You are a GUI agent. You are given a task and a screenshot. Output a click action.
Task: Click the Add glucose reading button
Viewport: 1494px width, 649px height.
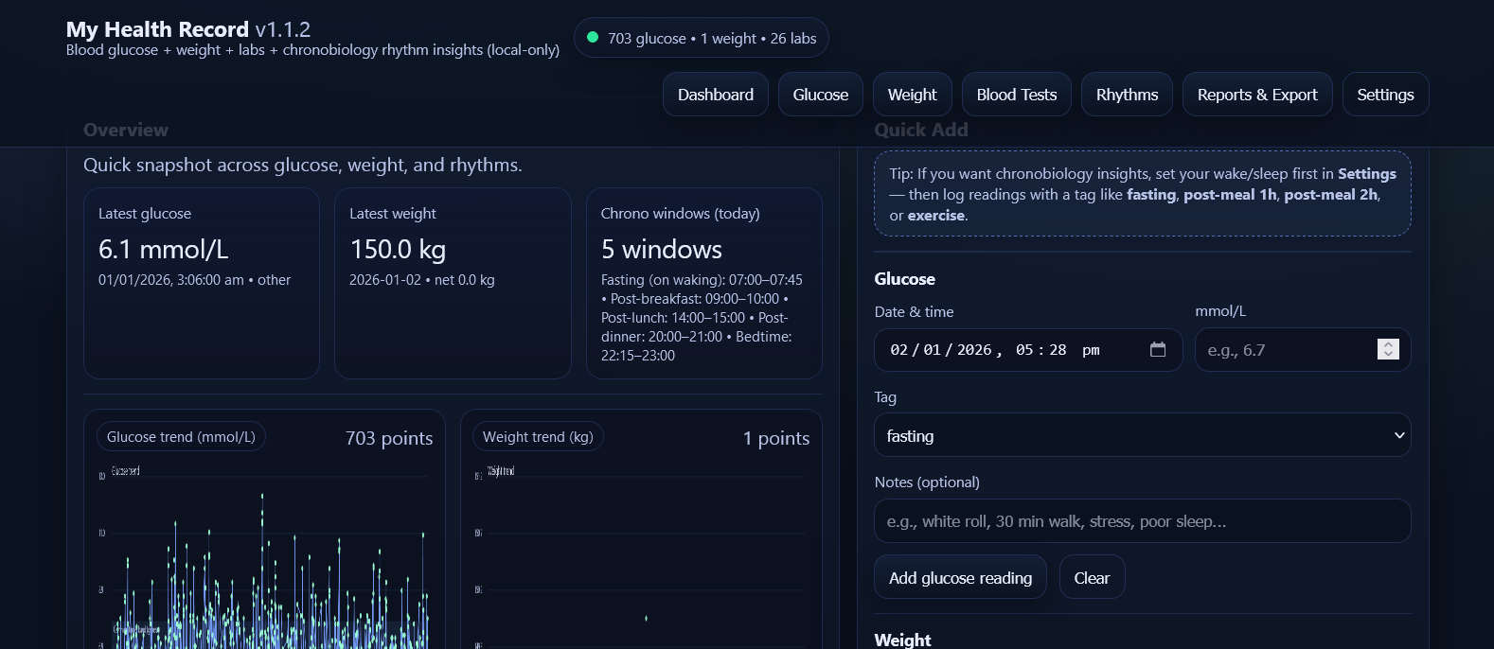click(x=960, y=577)
